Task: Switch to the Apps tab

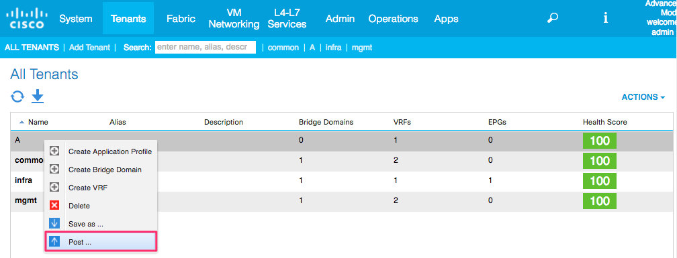Action: tap(447, 19)
